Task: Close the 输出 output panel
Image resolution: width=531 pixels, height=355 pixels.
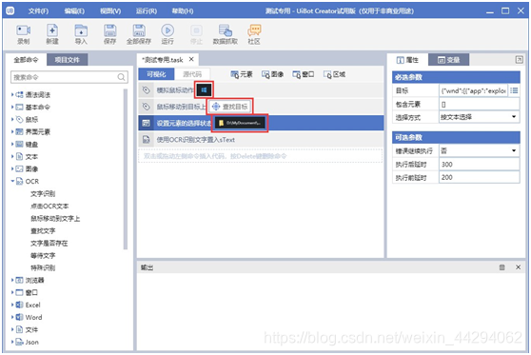Action: (518, 267)
